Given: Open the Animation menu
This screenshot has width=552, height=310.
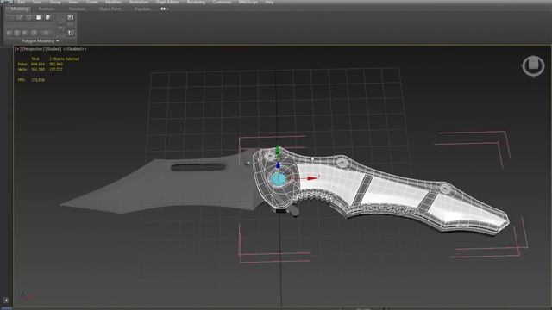Looking at the screenshot, I should pyautogui.click(x=139, y=2).
